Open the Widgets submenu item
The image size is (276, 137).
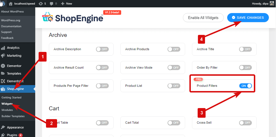coord(7,104)
